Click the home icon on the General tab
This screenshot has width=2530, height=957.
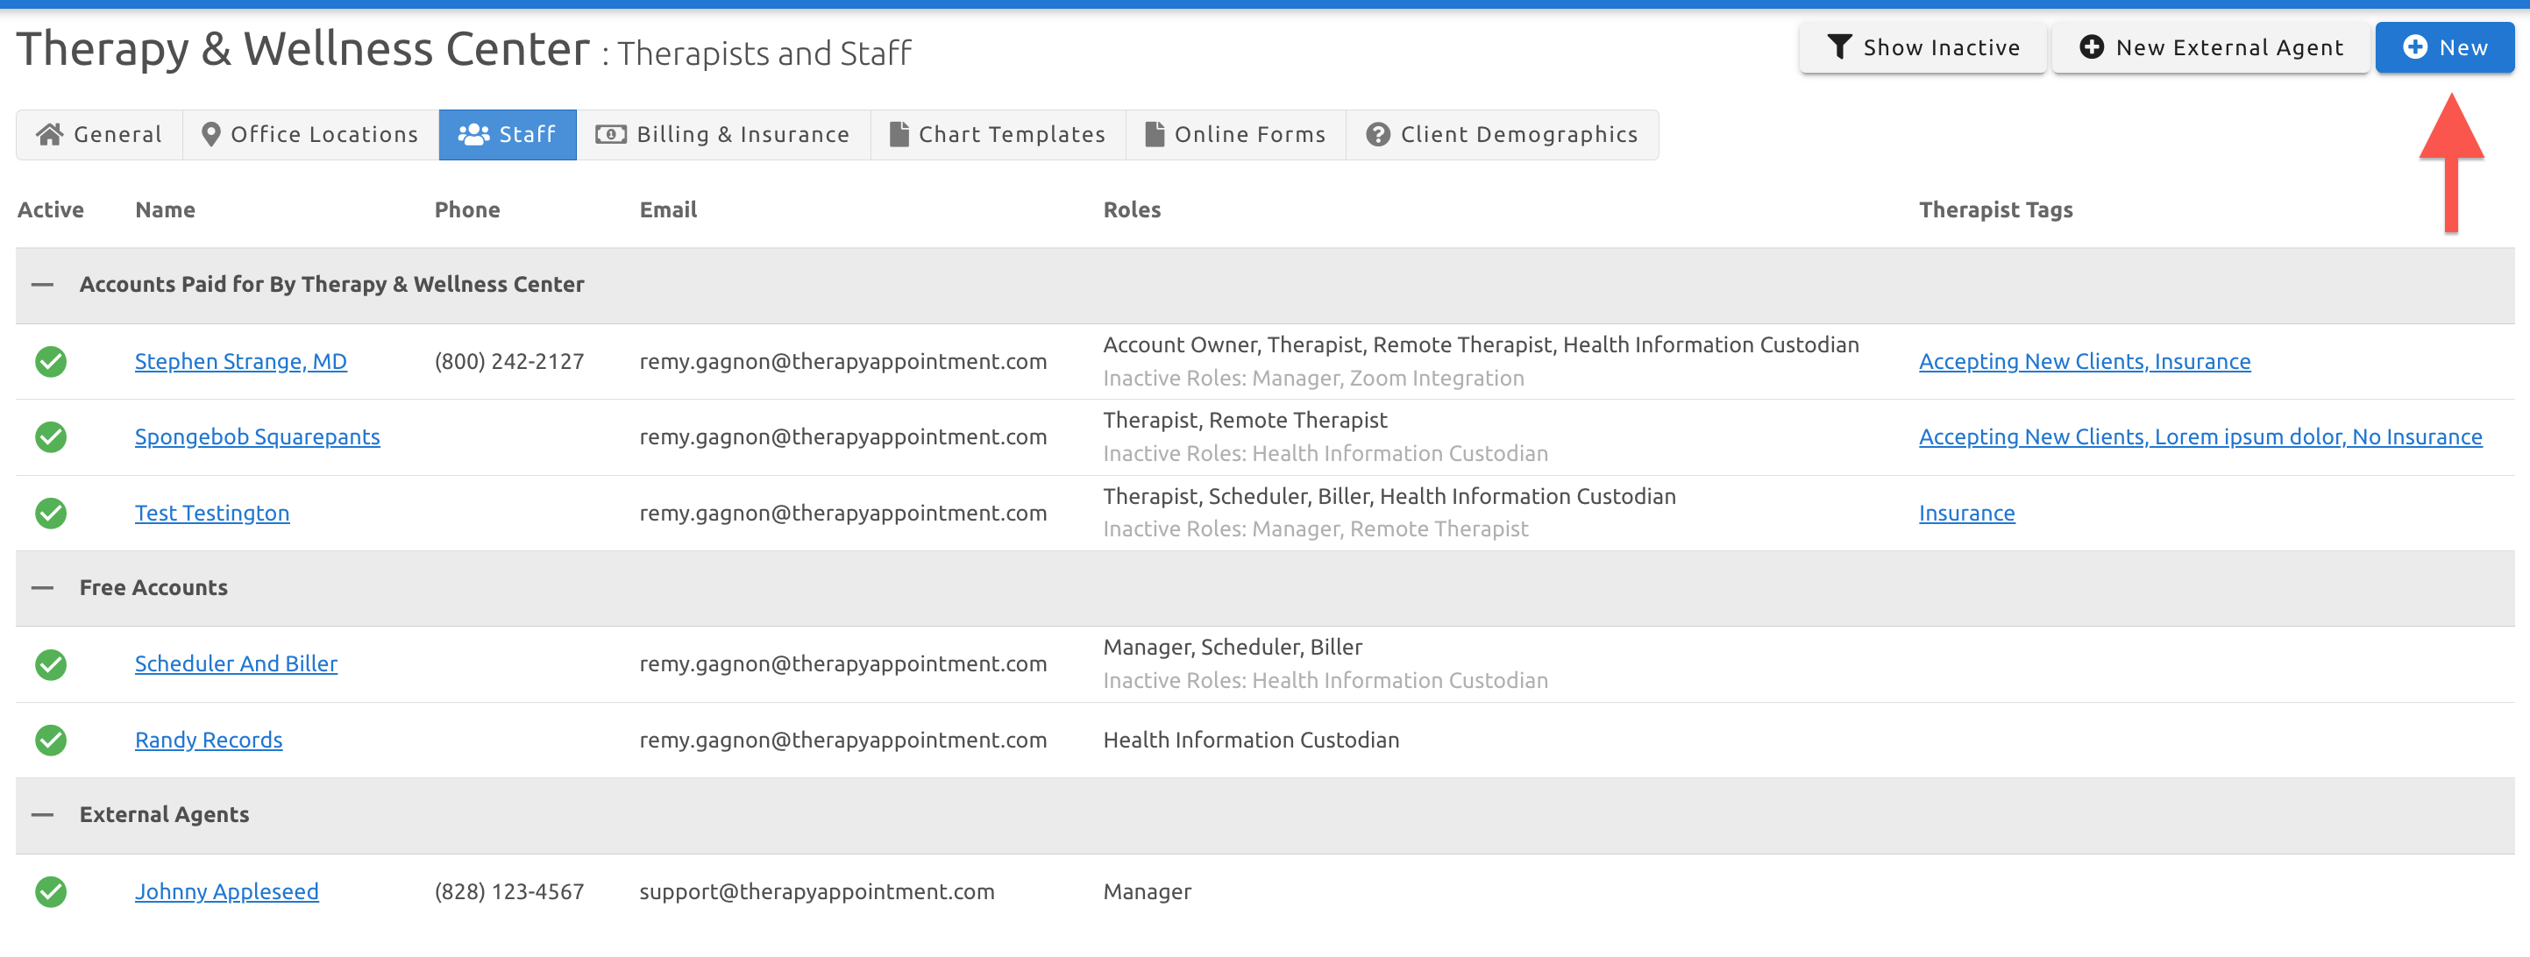49,134
